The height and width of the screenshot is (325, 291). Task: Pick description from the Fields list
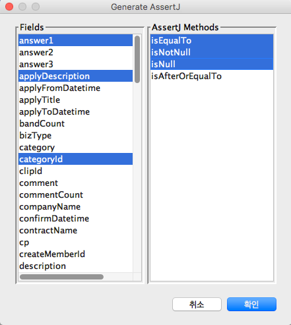click(75, 266)
